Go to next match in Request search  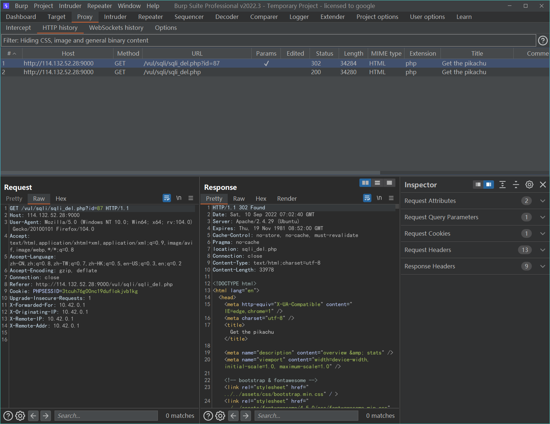click(46, 416)
